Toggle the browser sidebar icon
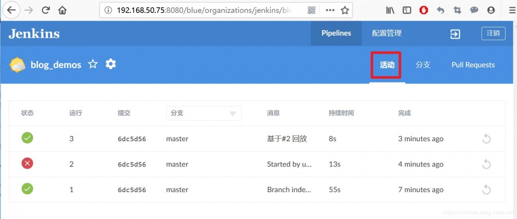 click(407, 10)
